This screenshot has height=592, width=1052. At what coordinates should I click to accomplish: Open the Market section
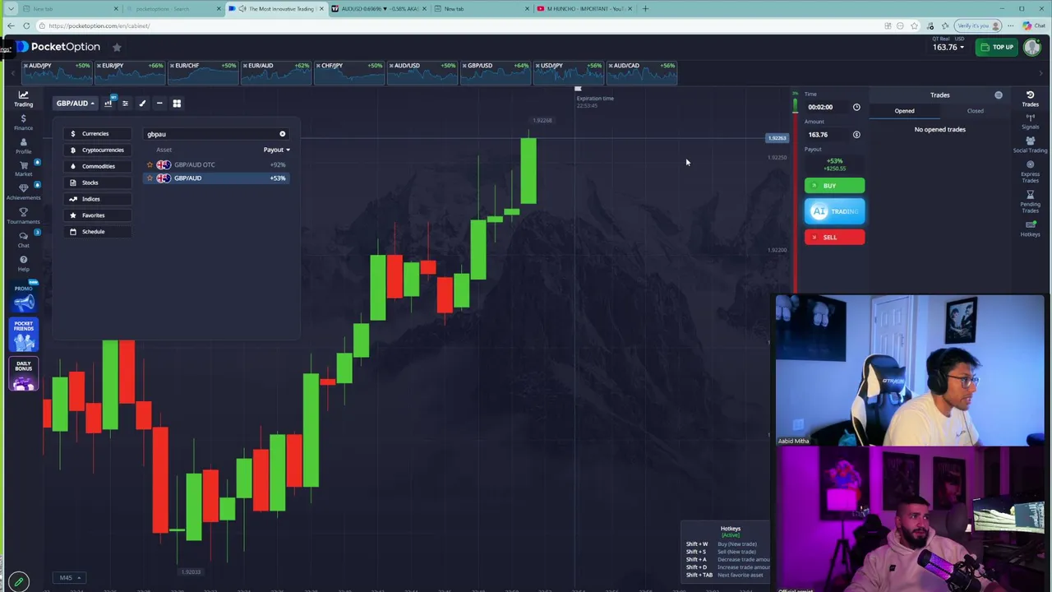pos(23,169)
